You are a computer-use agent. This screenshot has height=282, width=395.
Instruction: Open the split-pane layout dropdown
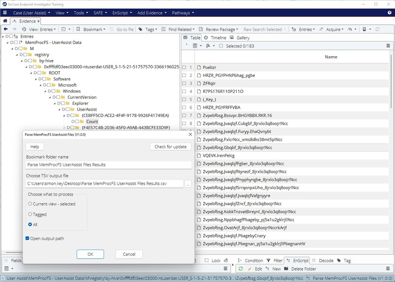click(66, 29)
